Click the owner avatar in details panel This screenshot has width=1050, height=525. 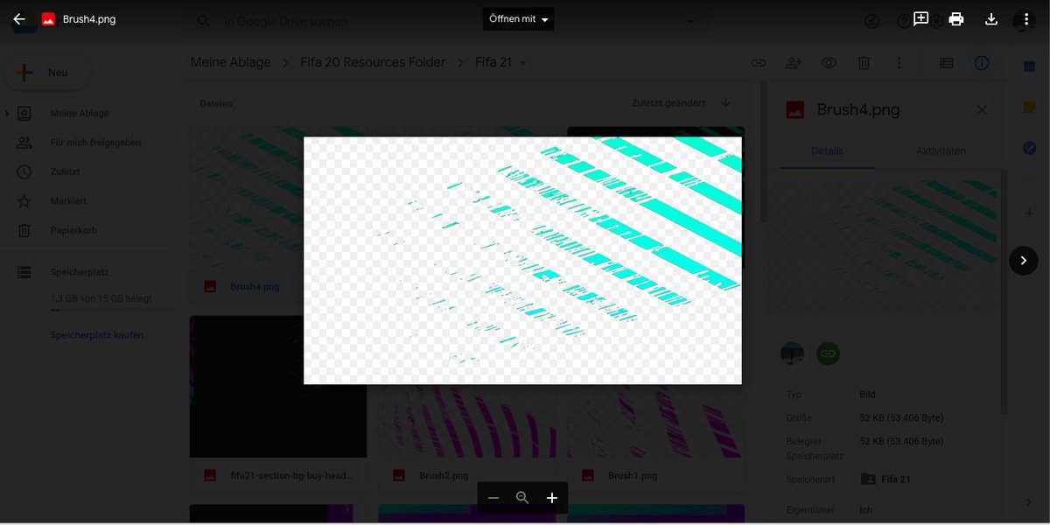pyautogui.click(x=793, y=353)
